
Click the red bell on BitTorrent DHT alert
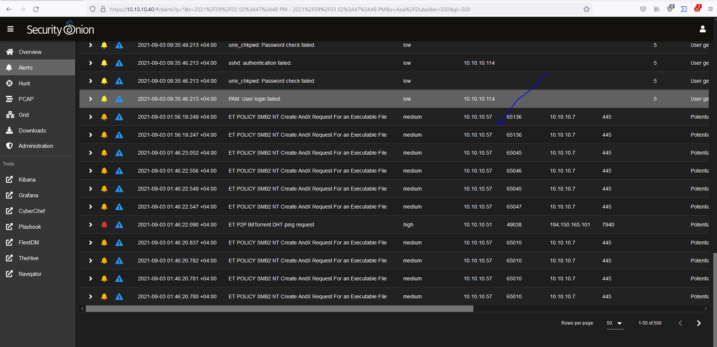coord(104,225)
